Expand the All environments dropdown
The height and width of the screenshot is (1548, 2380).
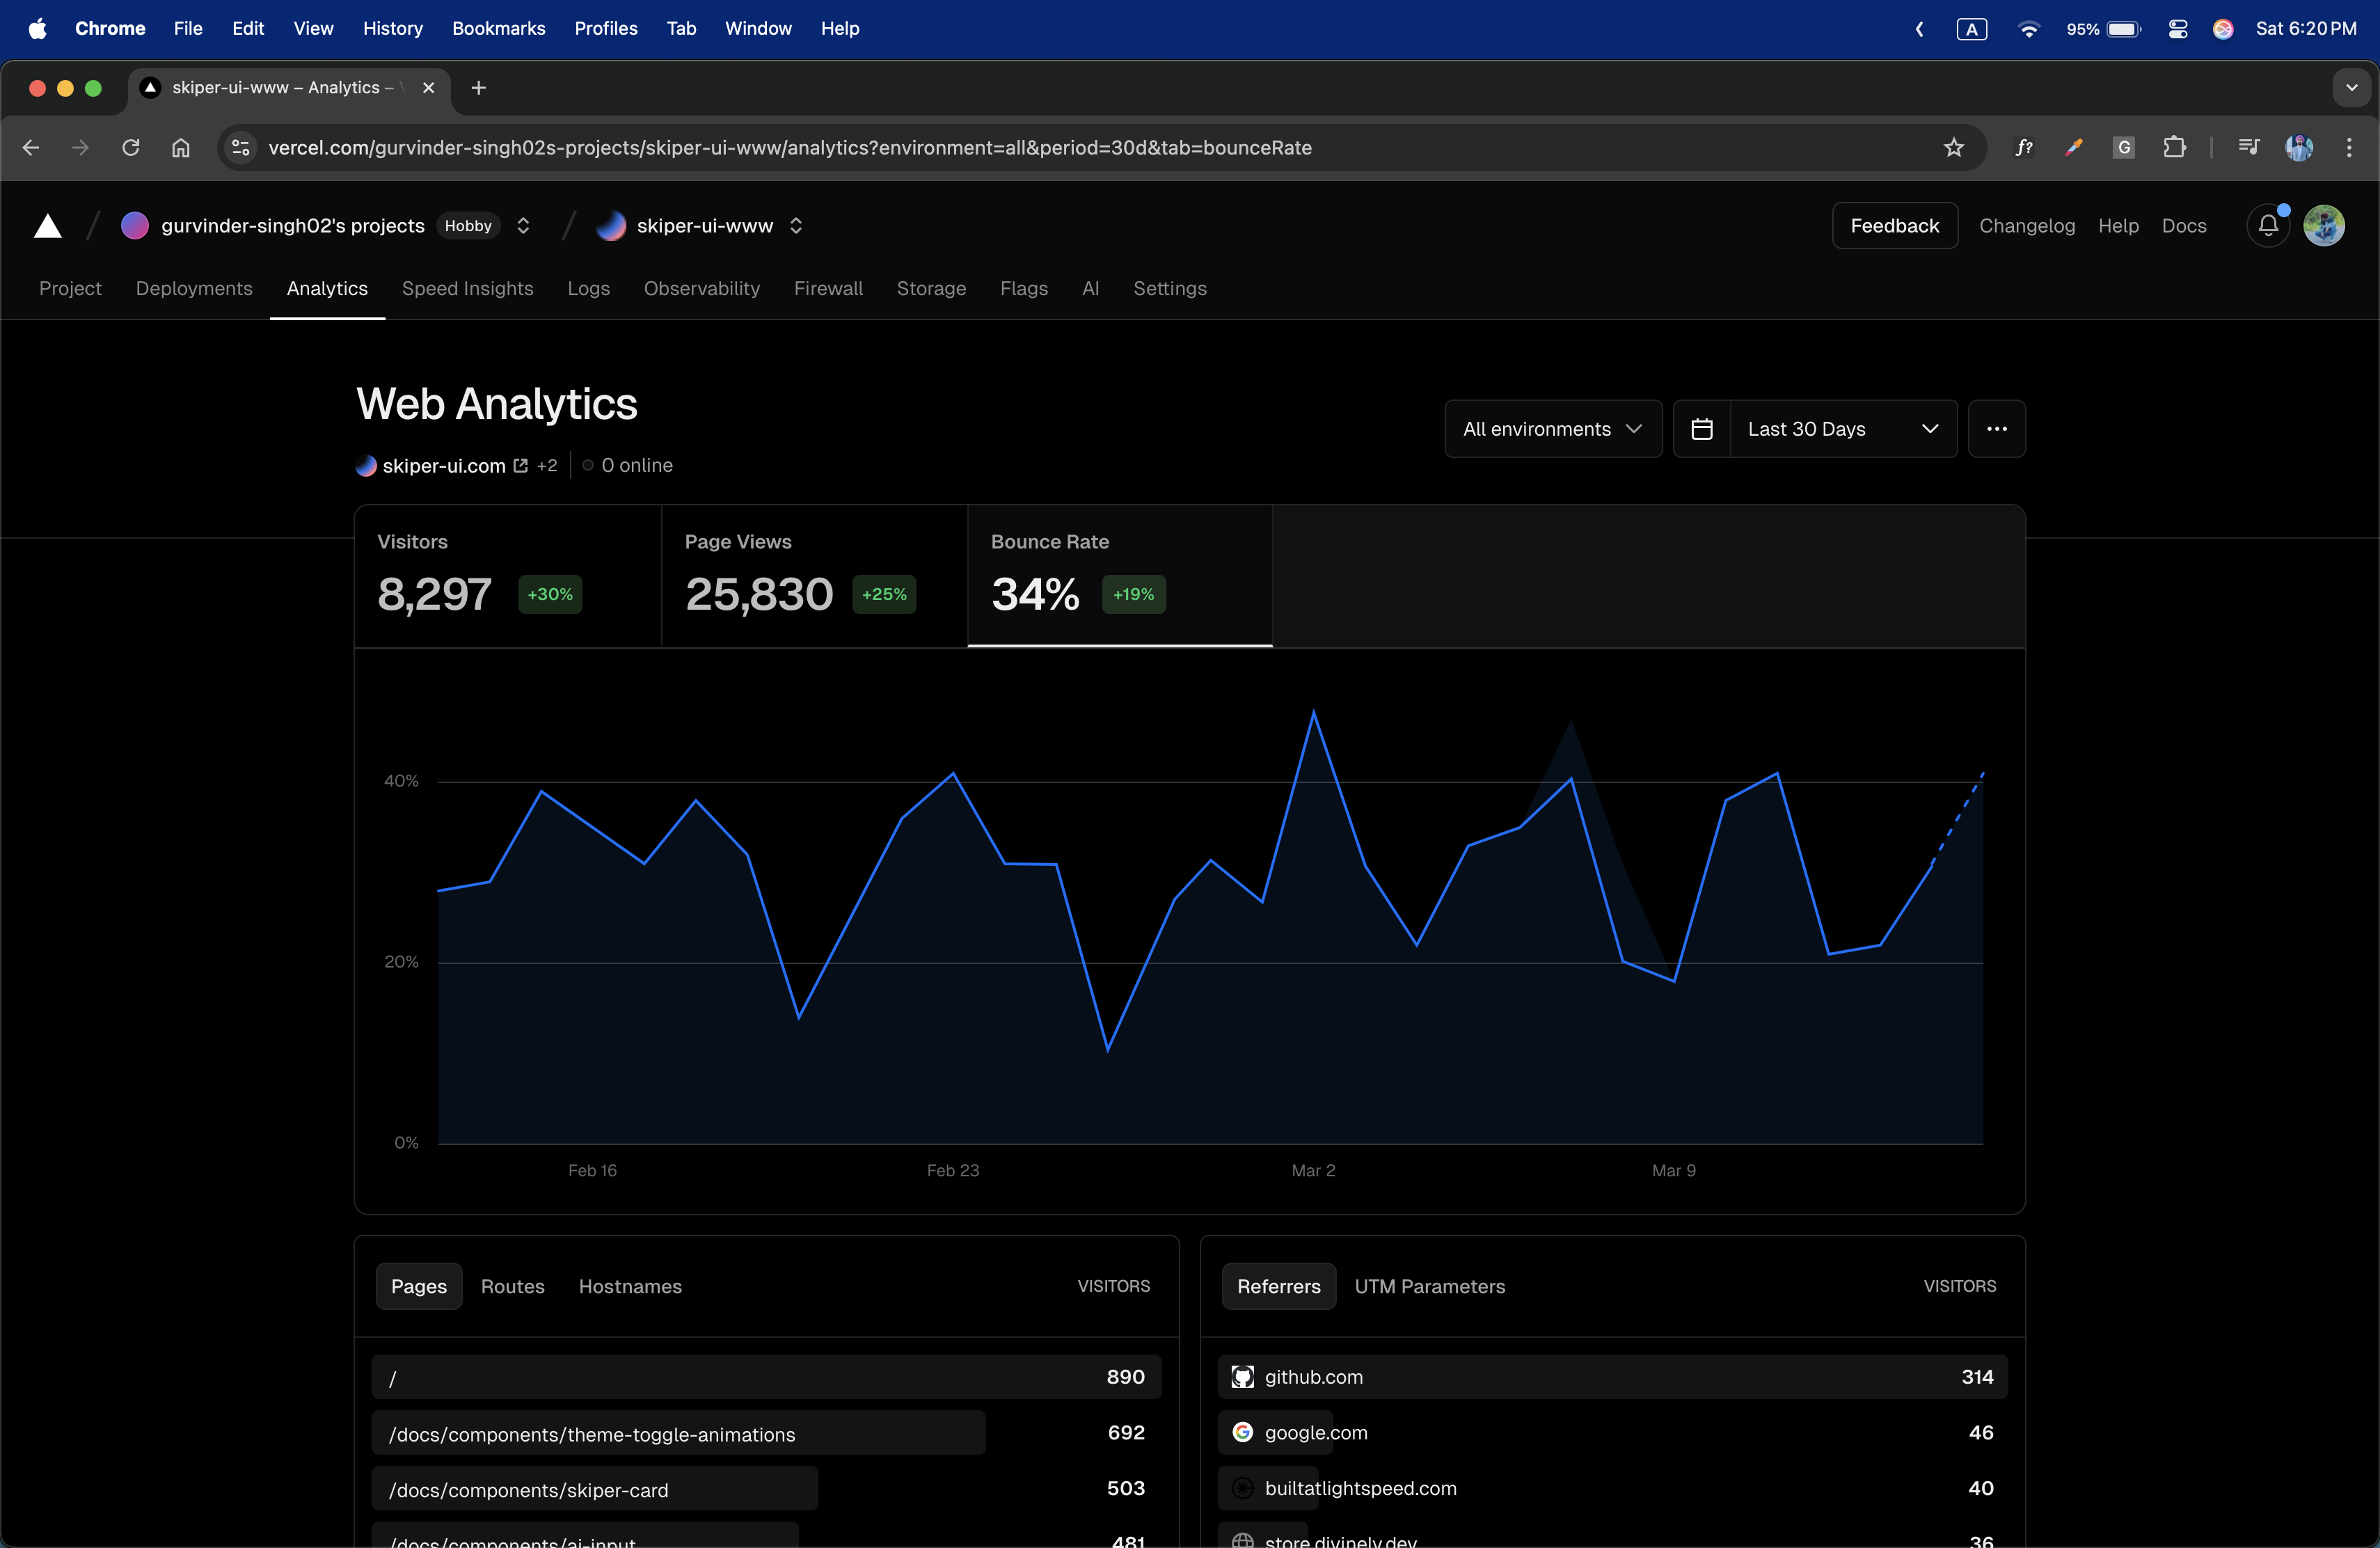pyautogui.click(x=1553, y=429)
